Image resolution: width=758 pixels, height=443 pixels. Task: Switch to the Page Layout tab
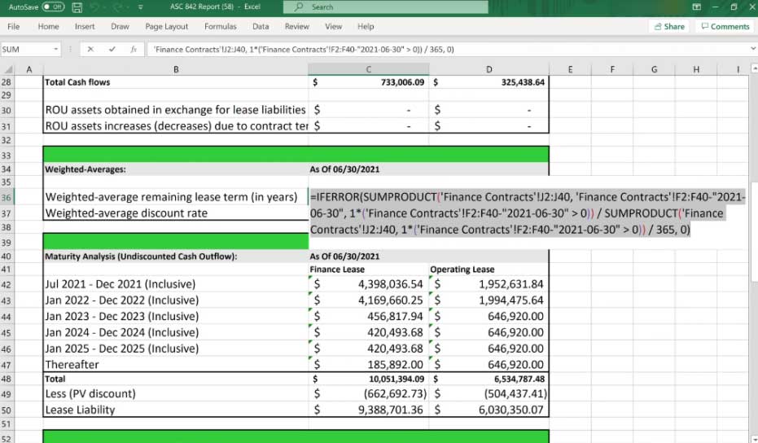166,26
